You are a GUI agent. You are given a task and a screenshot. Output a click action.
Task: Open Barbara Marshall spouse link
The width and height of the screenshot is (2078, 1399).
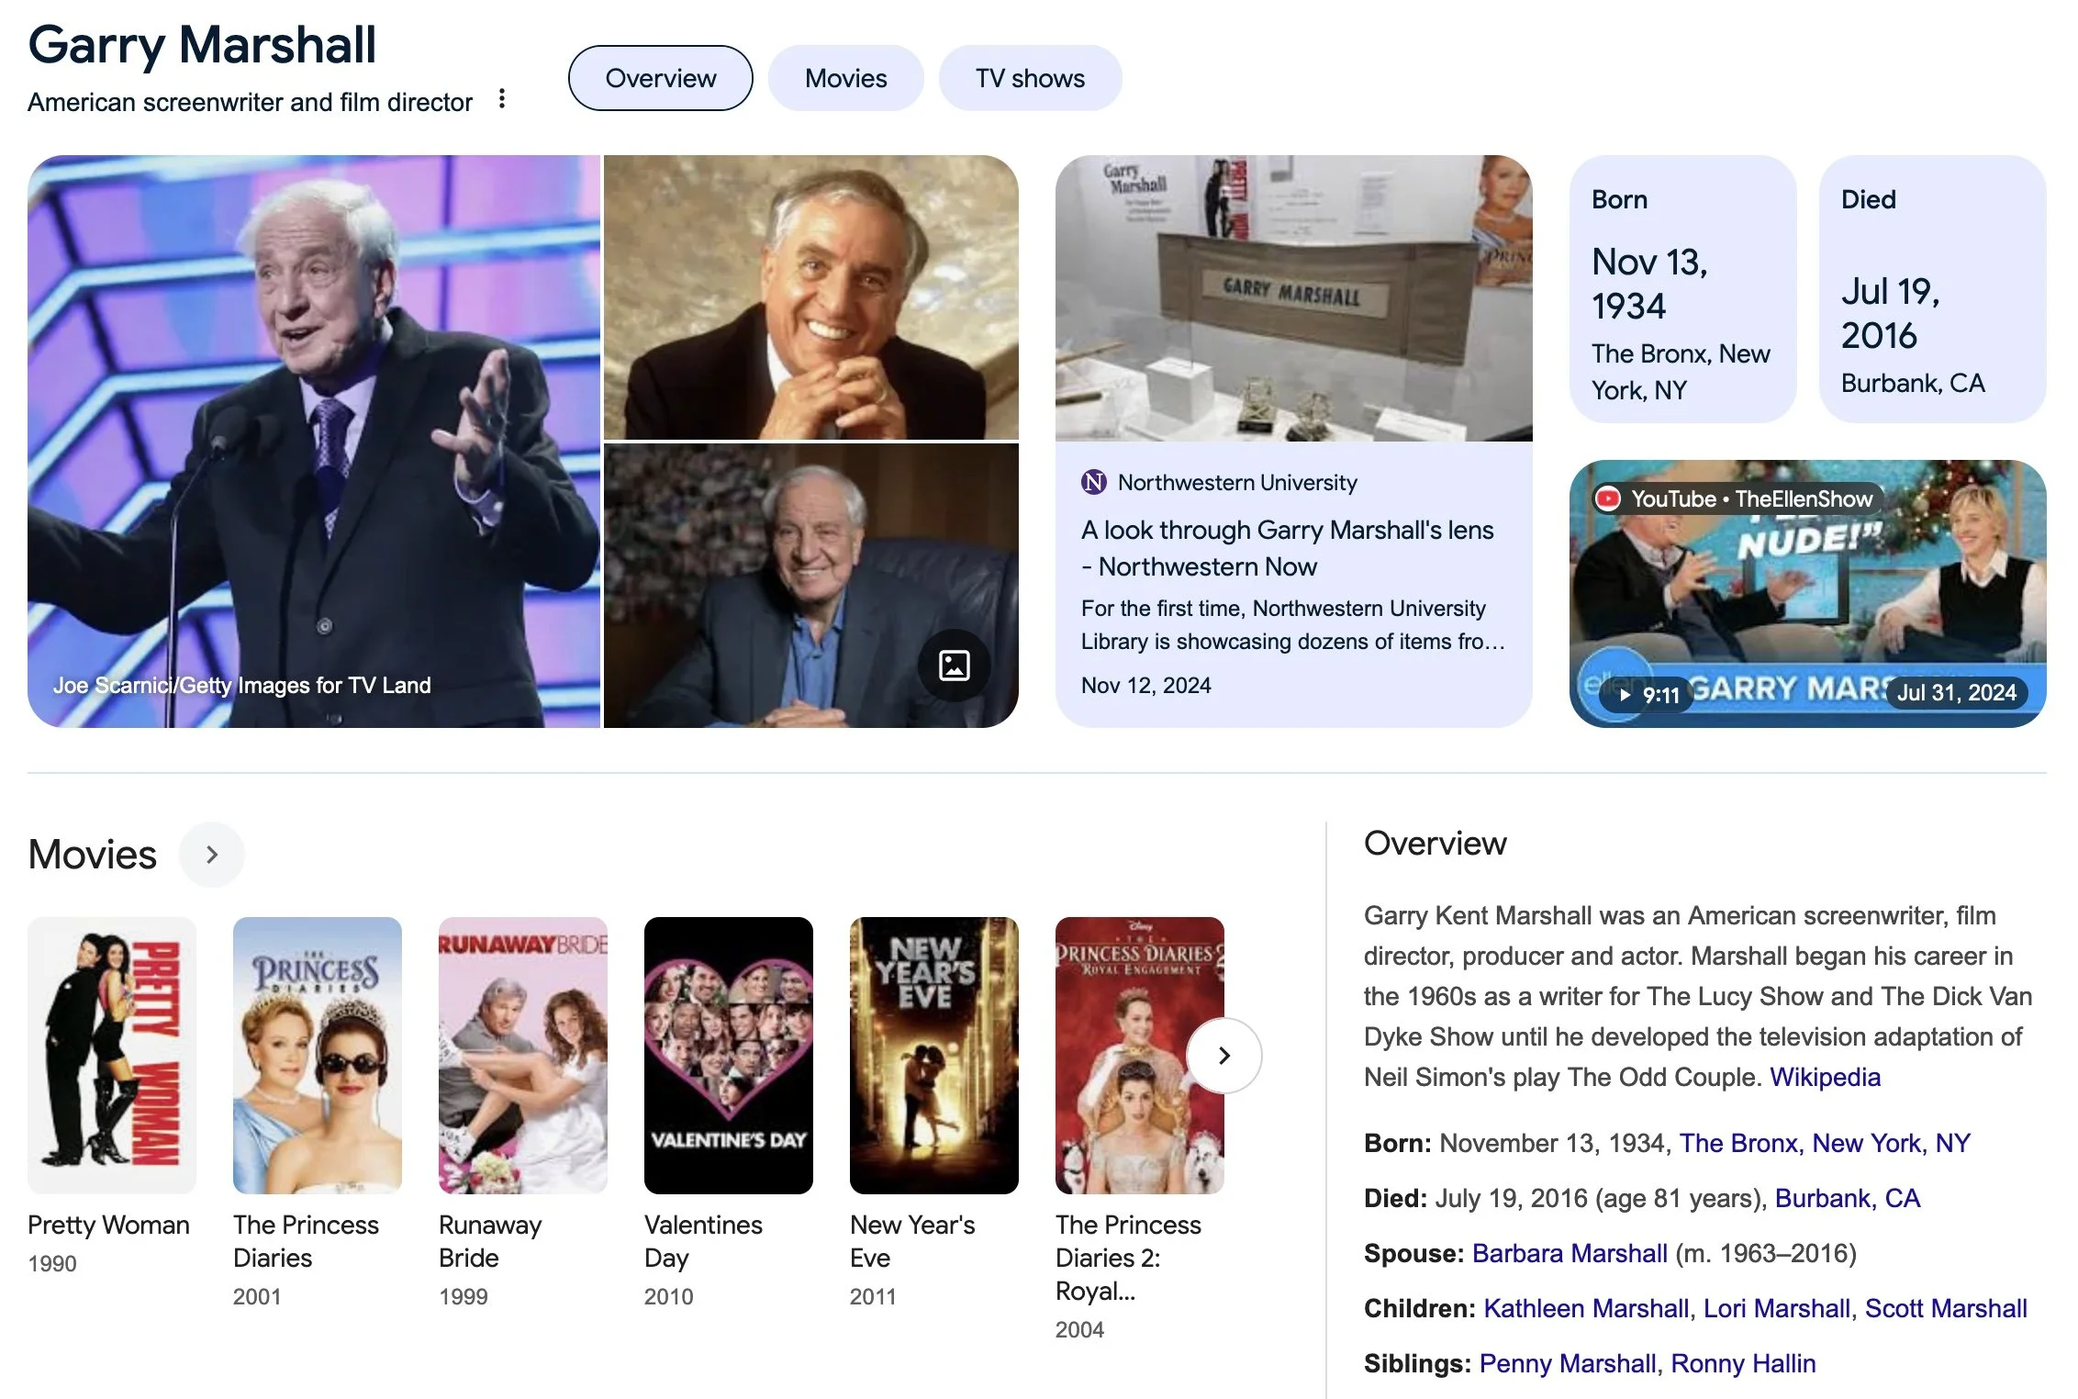tap(1569, 1253)
